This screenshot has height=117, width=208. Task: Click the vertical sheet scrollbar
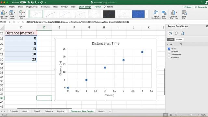(164, 82)
